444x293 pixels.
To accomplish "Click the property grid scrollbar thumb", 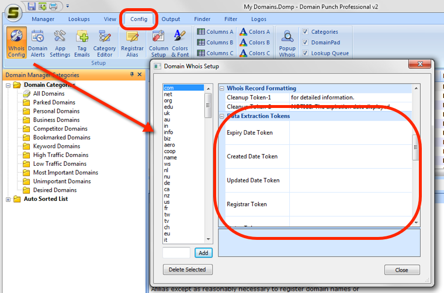I will 416,147.
